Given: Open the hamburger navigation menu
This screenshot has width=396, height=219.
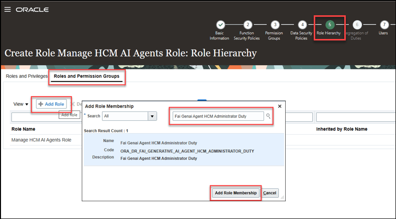Looking at the screenshot, I should [x=7, y=9].
